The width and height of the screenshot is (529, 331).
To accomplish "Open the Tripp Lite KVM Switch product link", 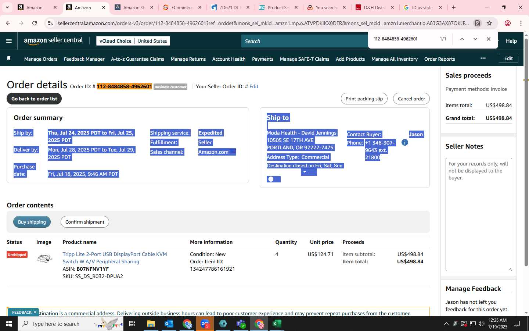I will 115,258.
